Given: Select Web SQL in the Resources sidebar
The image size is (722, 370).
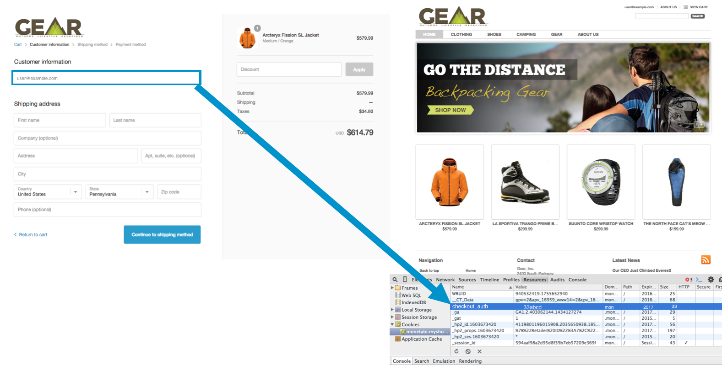Looking at the screenshot, I should point(411,295).
